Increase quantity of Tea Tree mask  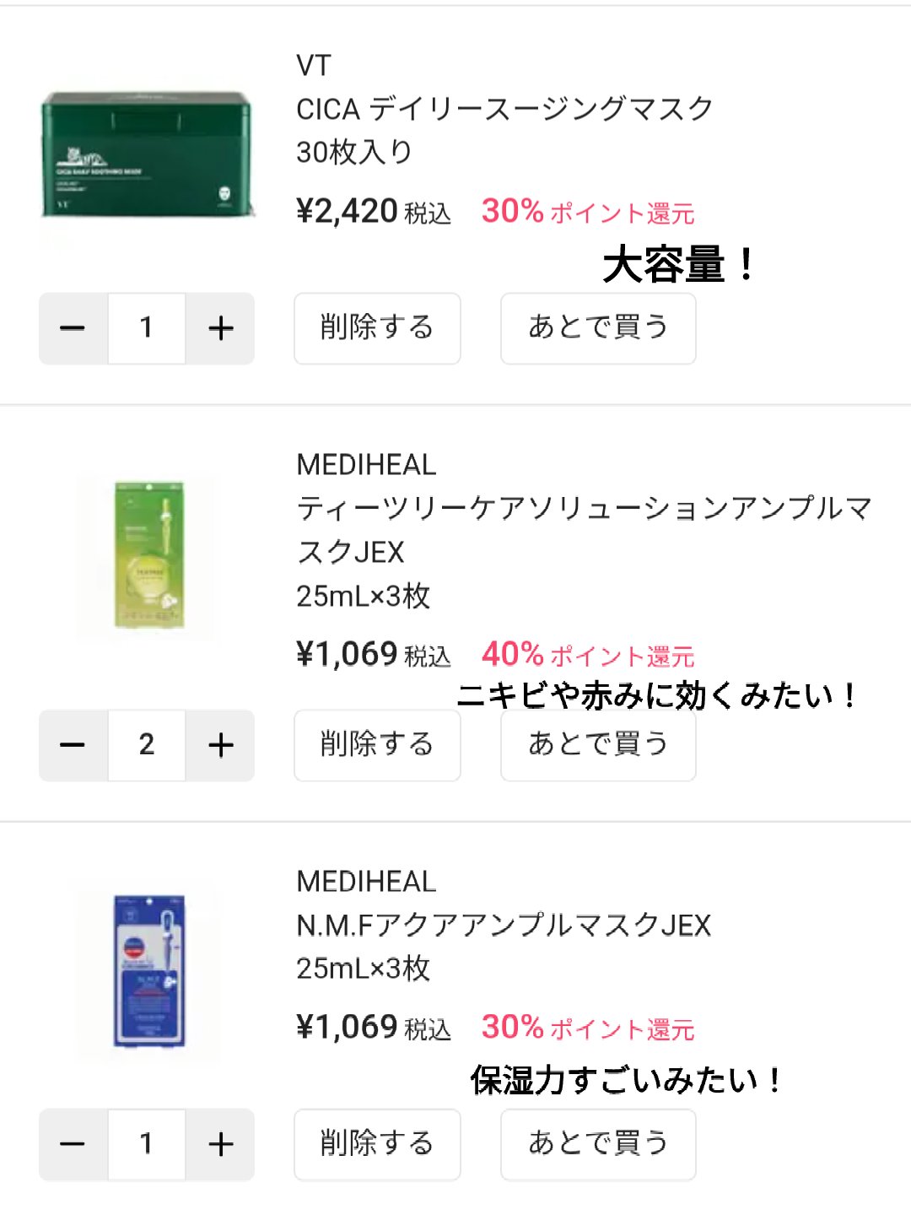coord(220,745)
